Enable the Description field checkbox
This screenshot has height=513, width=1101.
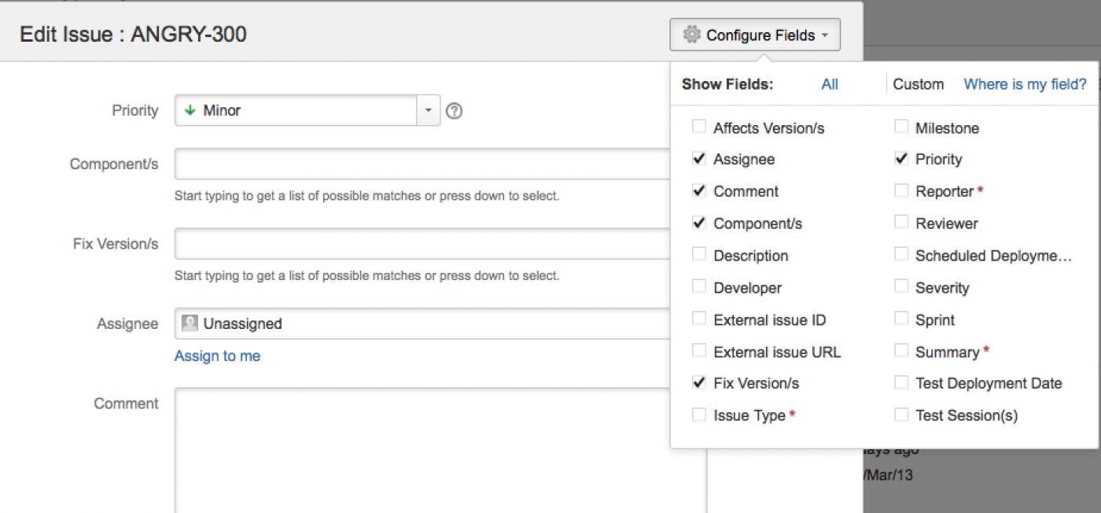pyautogui.click(x=698, y=256)
